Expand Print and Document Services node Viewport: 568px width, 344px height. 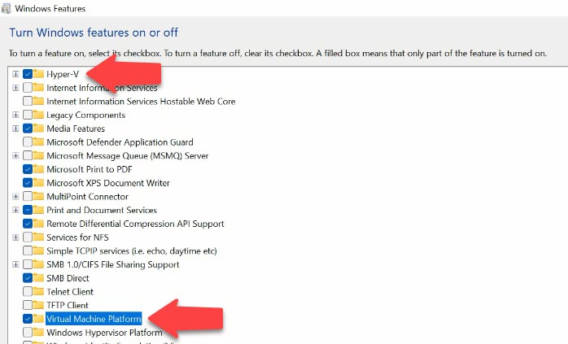pyautogui.click(x=15, y=210)
